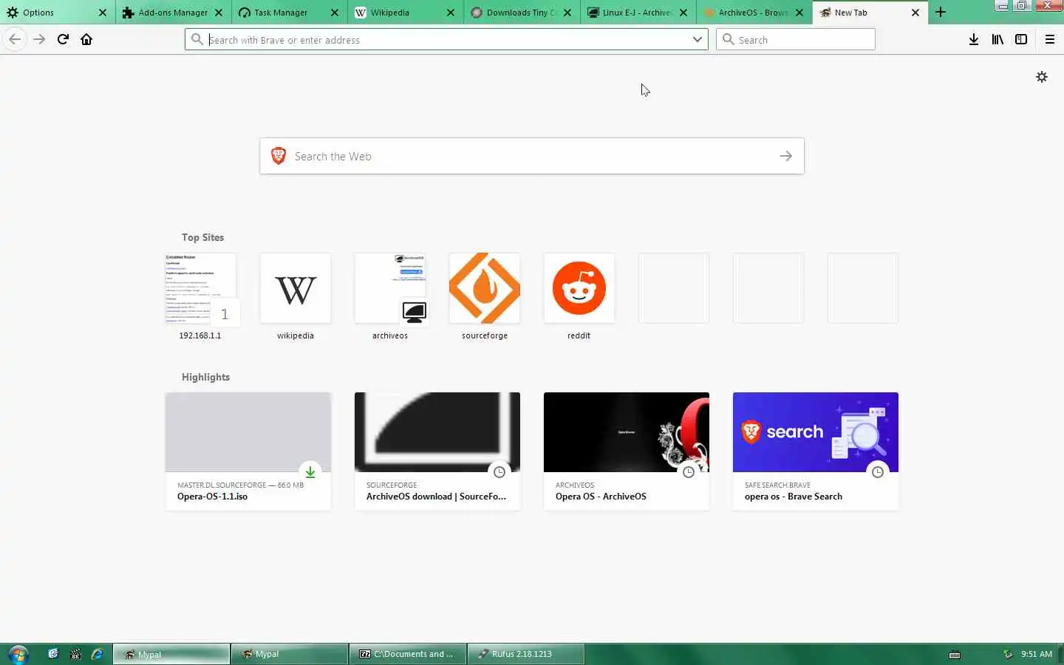Click the Brave lion logo in search box
Viewport: 1064px width, 665px height.
coord(279,156)
